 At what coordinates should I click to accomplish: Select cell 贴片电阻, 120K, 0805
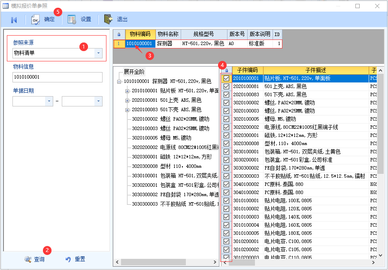point(316,209)
